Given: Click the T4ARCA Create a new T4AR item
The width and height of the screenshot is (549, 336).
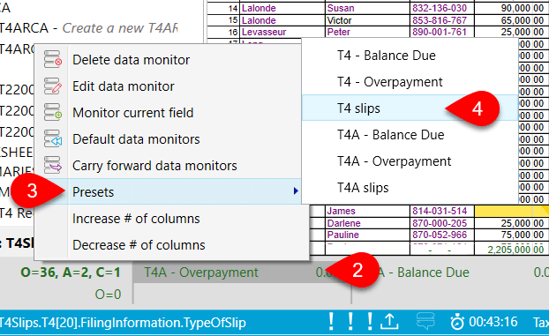Looking at the screenshot, I should pos(88,28).
